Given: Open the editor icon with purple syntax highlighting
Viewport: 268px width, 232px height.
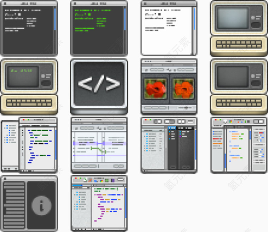Looking at the screenshot, I should click(99, 204).
